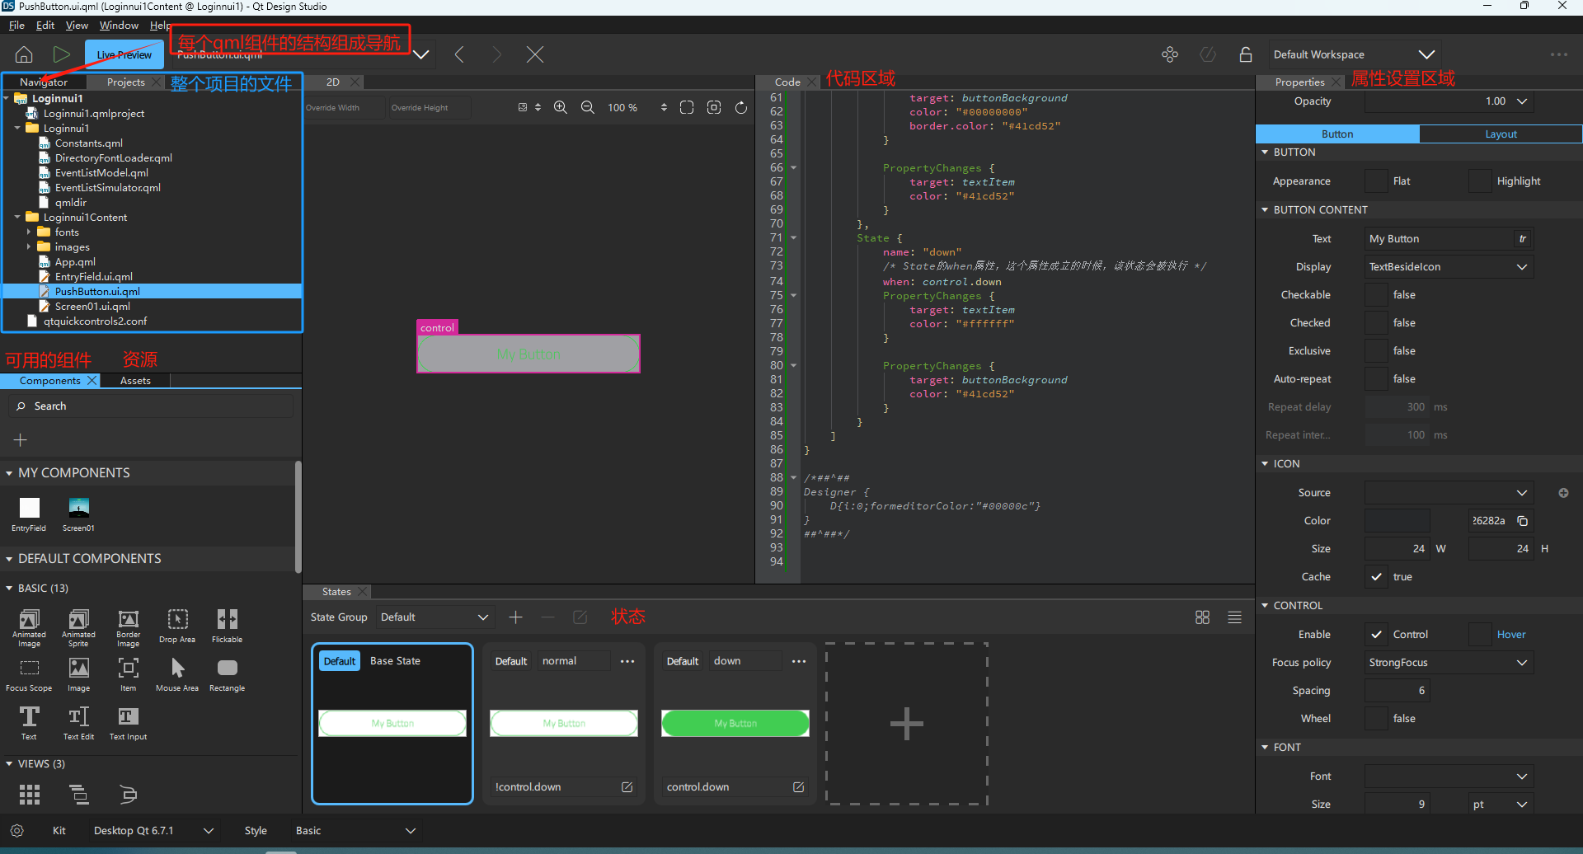Open the icon color picker button

click(x=1523, y=521)
